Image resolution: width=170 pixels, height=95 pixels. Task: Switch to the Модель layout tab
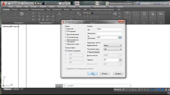(8, 89)
